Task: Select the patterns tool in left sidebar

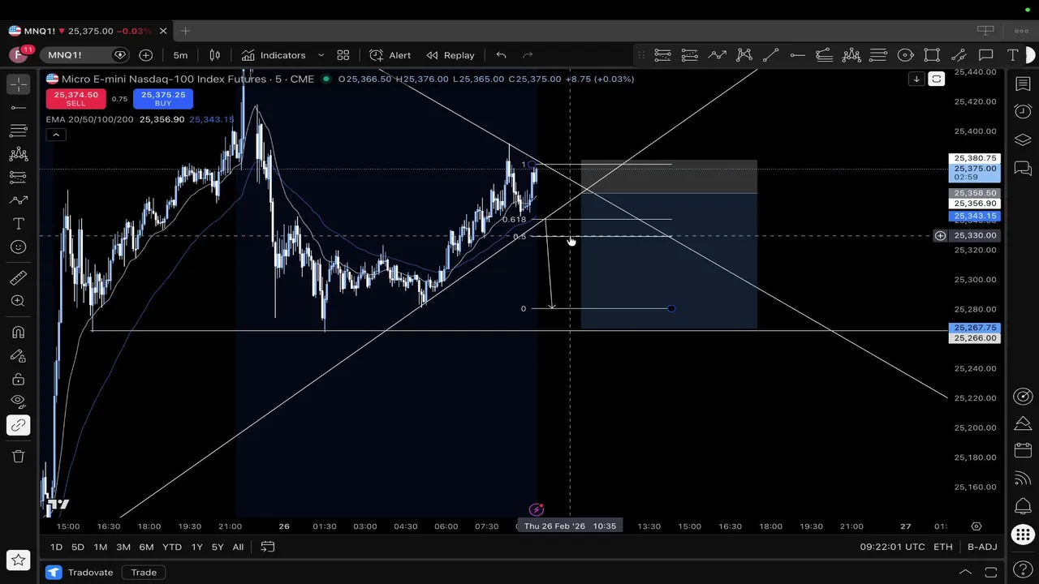Action: 18,154
